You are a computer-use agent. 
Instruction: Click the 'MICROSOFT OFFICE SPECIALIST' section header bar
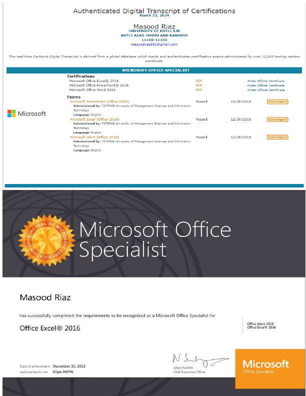click(x=154, y=70)
